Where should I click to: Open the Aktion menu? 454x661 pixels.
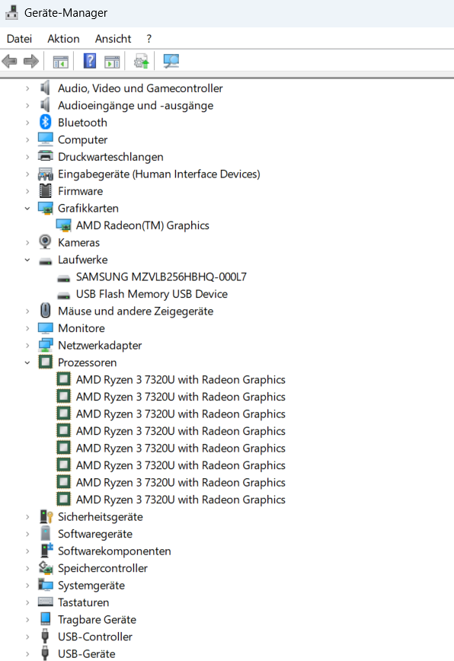click(63, 39)
